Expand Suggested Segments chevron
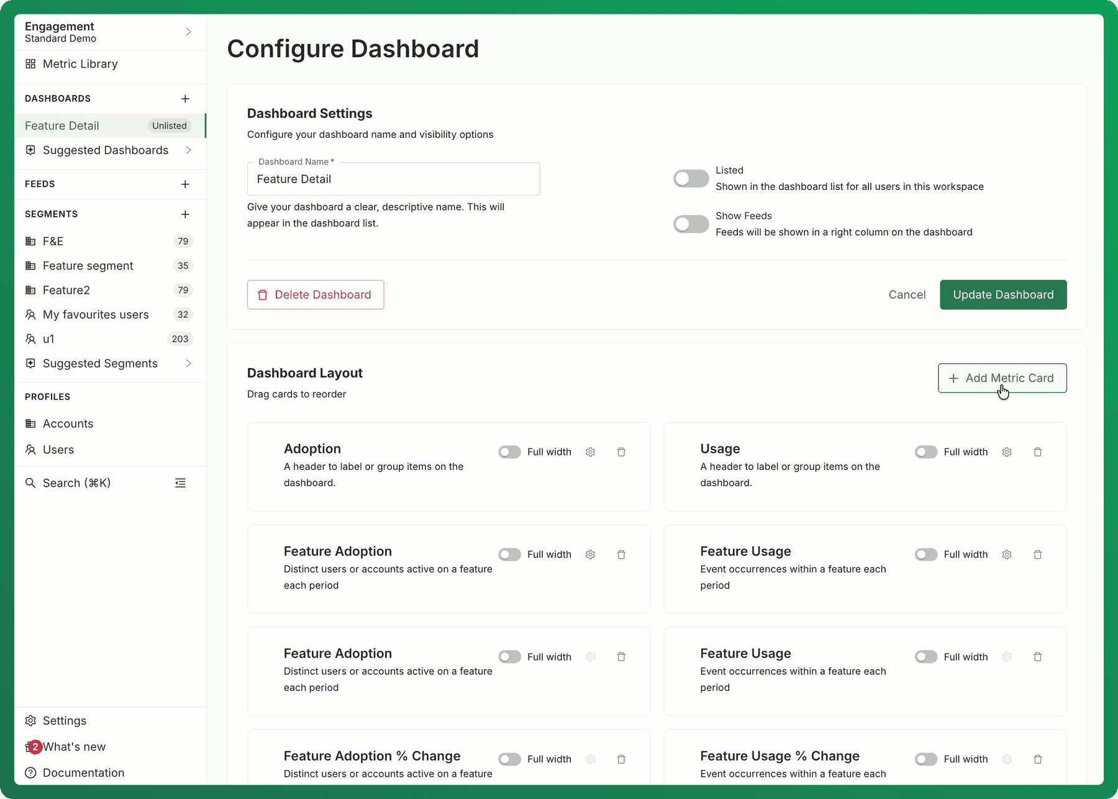 click(188, 363)
